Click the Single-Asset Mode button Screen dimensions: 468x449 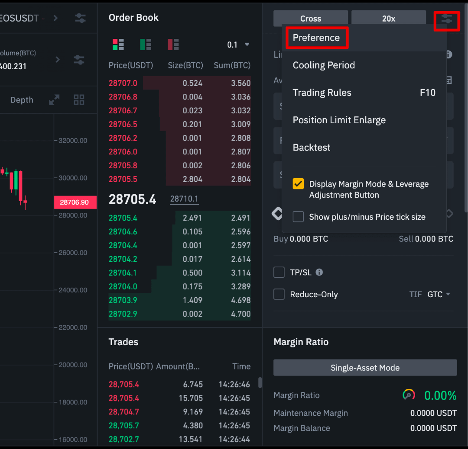click(365, 368)
